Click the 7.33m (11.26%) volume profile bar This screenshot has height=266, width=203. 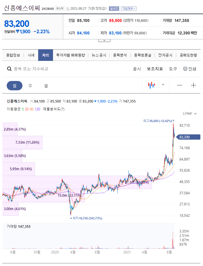tap(22, 142)
